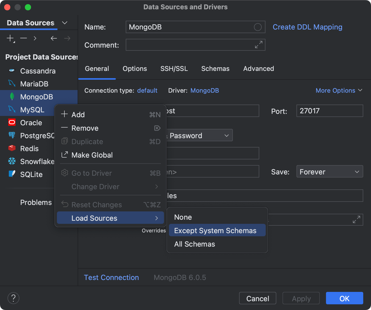Choose Make Global from context menu

92,155
